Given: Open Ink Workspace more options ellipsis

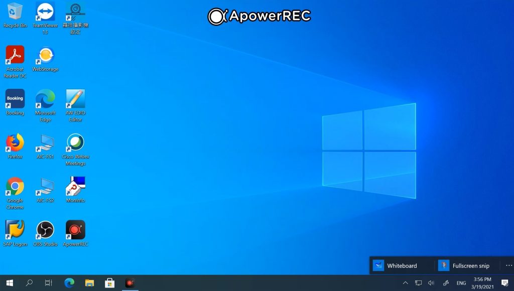Looking at the screenshot, I should (x=508, y=265).
